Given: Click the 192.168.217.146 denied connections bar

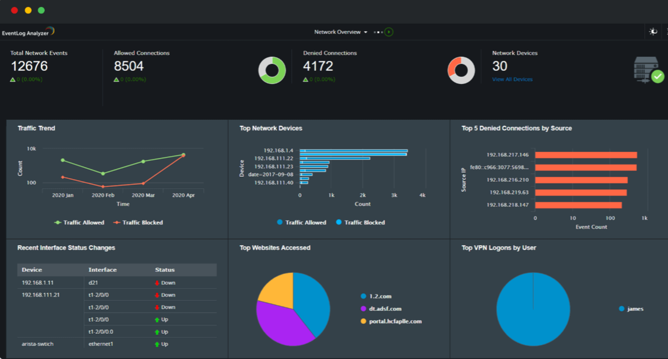Looking at the screenshot, I should [586, 155].
